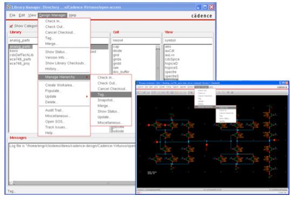Click the Library name field showing analog_parts
291x197 pixels.
coord(23,41)
